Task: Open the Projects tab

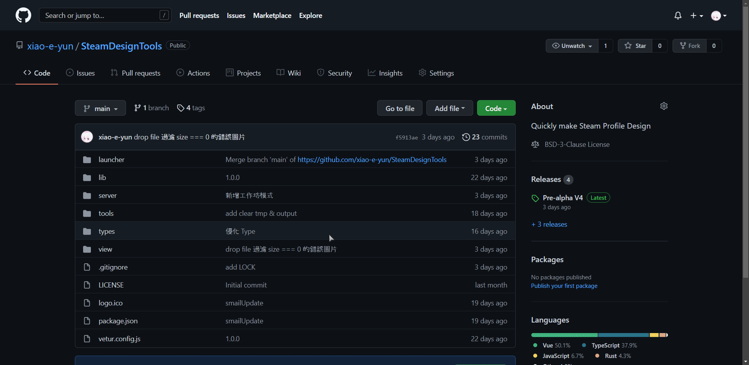Action: click(x=243, y=73)
